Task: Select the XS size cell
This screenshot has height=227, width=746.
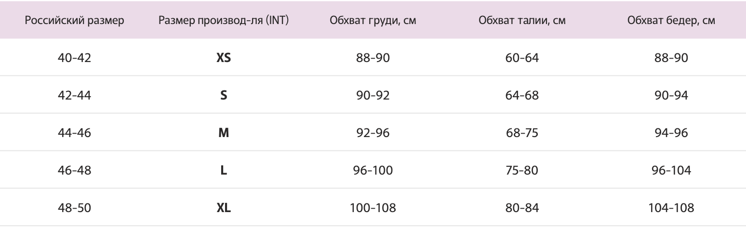Action: point(224,58)
